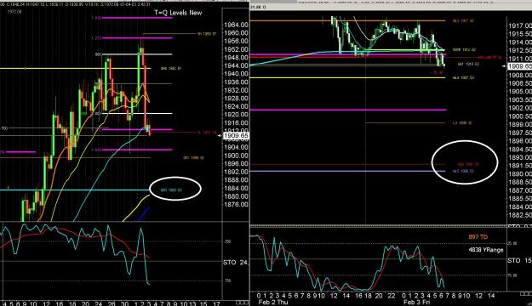The width and height of the screenshot is (532, 306).
Task: Click the 1911.00 price axis label
Action: click(520, 59)
